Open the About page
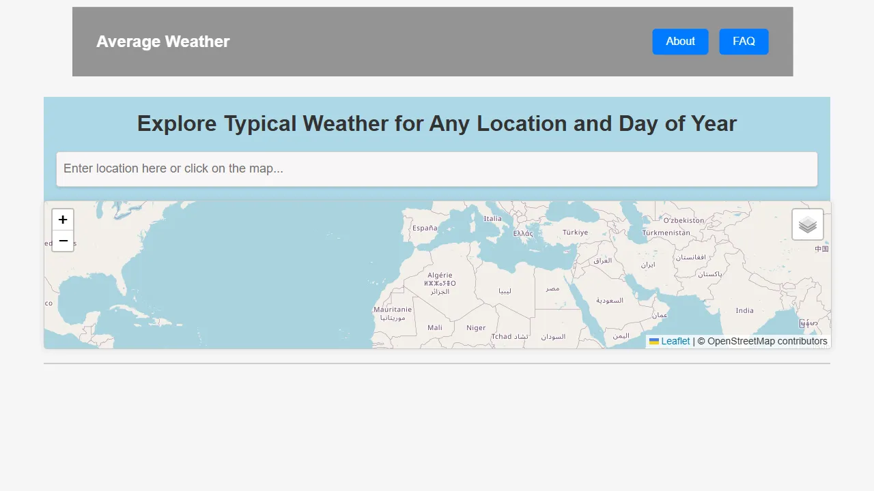This screenshot has width=874, height=491. click(680, 41)
